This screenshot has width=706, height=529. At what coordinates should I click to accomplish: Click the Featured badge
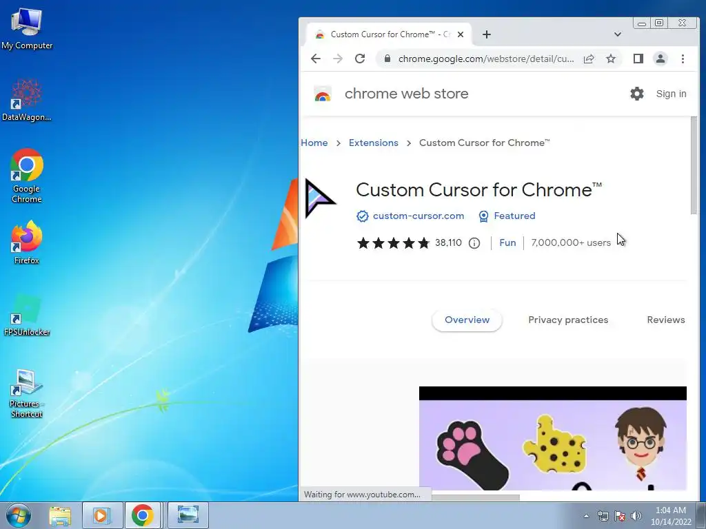pos(507,216)
